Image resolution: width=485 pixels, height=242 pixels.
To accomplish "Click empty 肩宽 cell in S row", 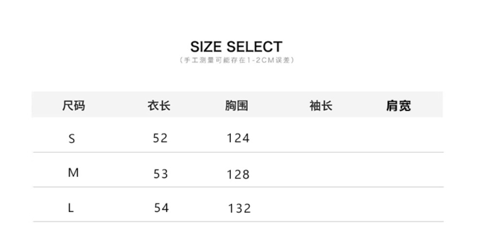I will click(398, 138).
